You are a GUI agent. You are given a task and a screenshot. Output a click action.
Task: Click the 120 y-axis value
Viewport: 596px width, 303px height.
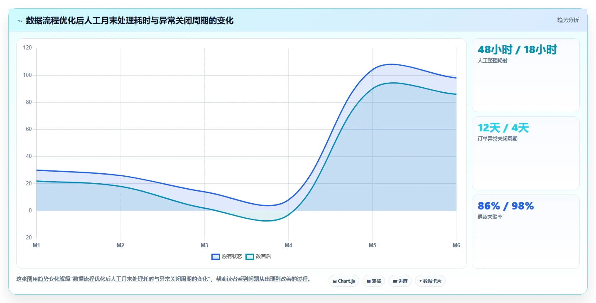(27, 48)
